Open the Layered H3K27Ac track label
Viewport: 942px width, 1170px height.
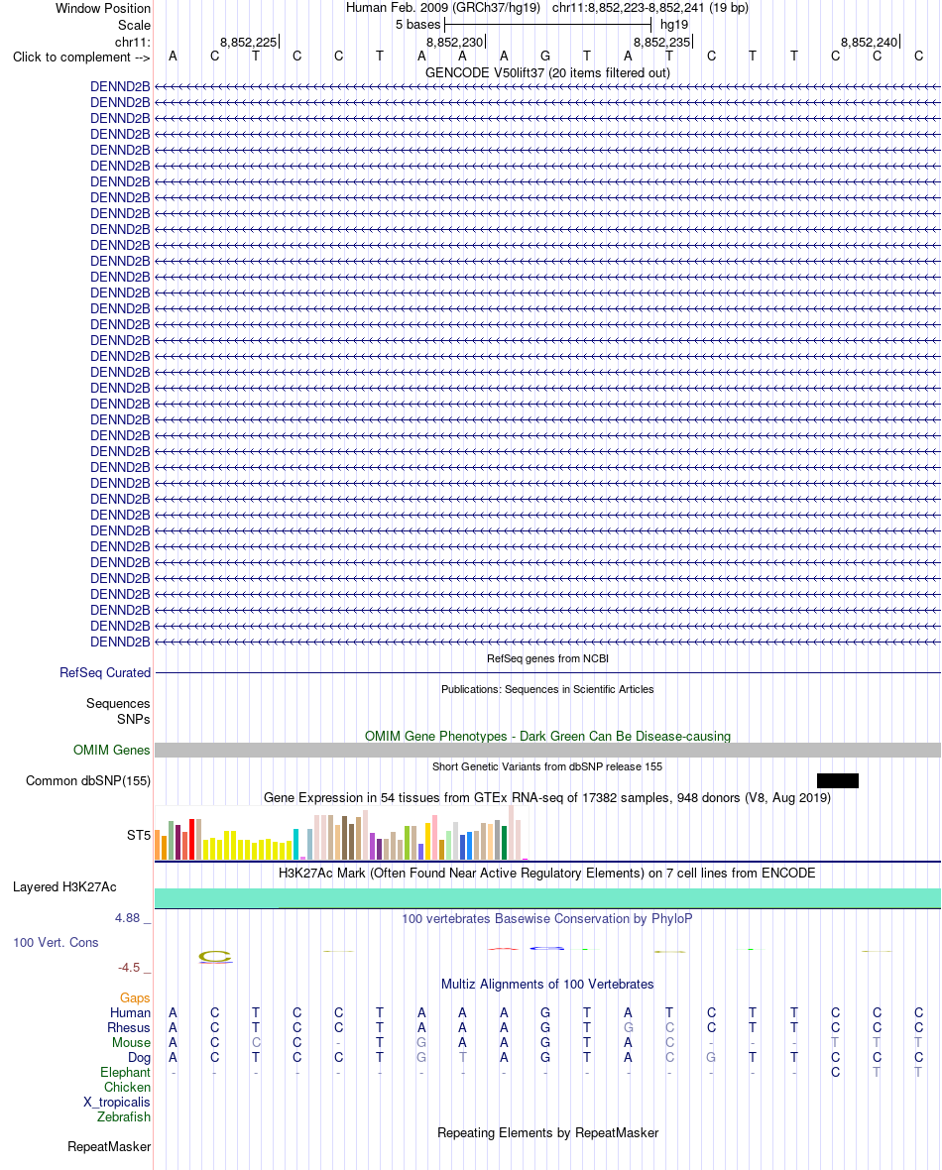pos(64,886)
